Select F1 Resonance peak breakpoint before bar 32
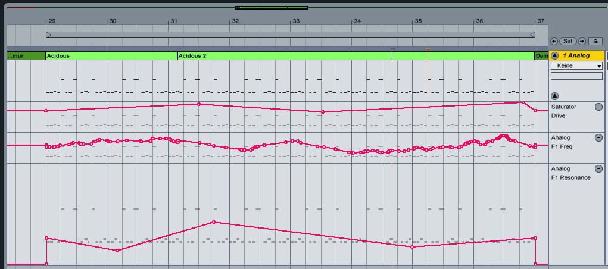The height and width of the screenshot is (269, 608). tap(214, 222)
